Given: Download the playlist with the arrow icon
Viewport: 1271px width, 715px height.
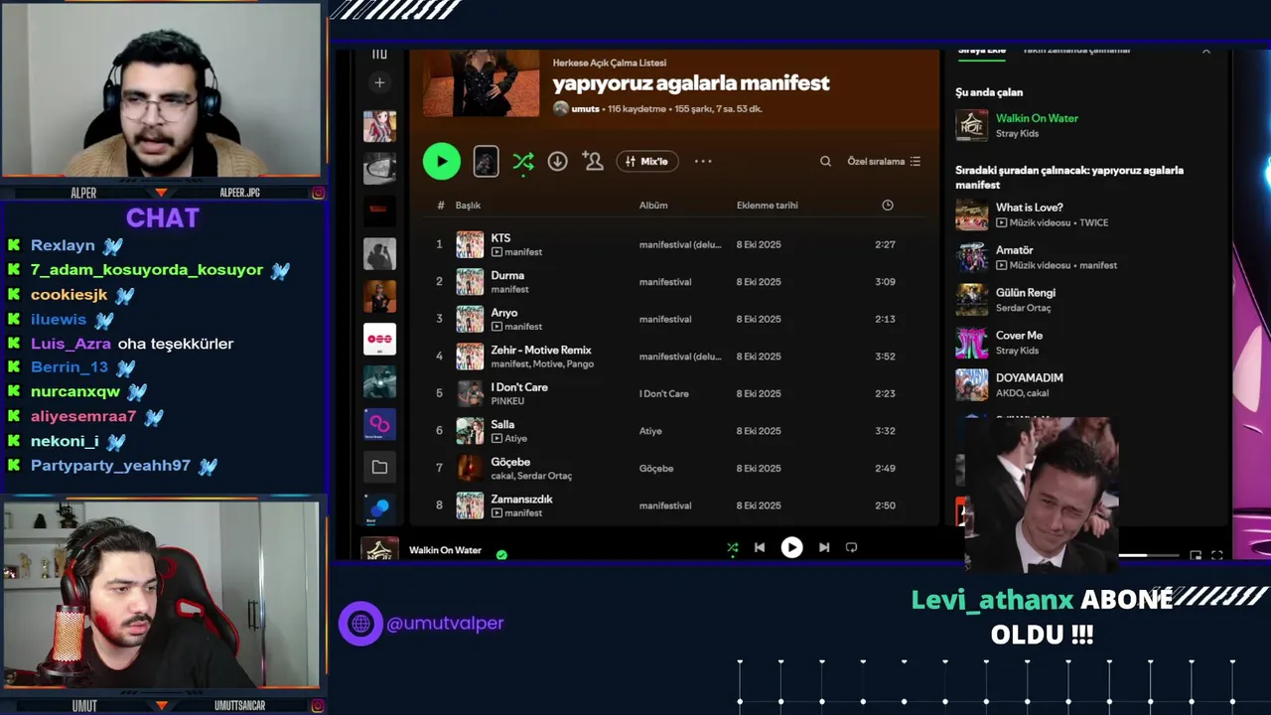Looking at the screenshot, I should (558, 161).
